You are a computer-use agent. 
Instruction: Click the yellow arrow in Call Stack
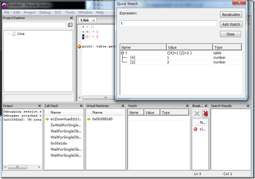47,119
